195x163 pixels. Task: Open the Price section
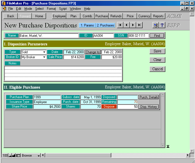pyautogui.click(x=130, y=16)
